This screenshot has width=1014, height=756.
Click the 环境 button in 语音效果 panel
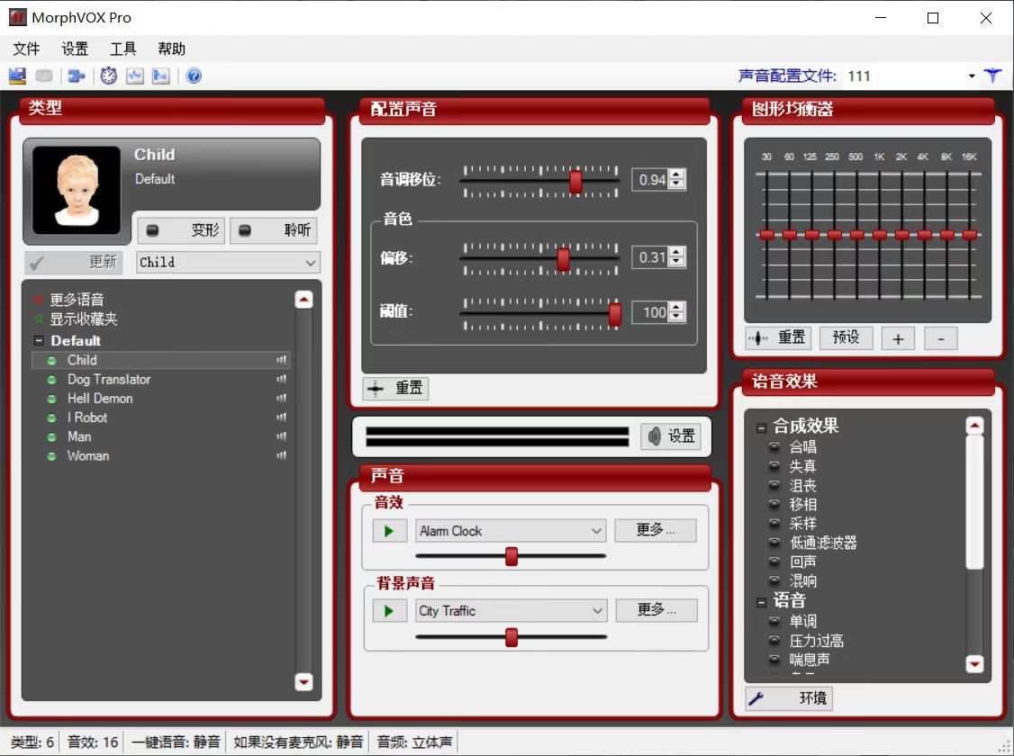(x=788, y=697)
